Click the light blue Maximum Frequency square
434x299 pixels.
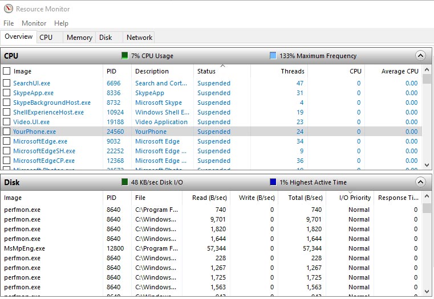[273, 56]
